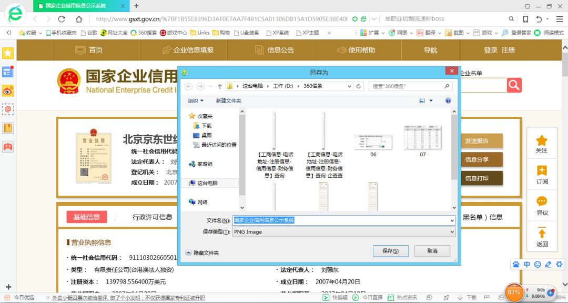The height and width of the screenshot is (303, 568).
Task: Expand address path history dropdown
Action: click(349, 86)
